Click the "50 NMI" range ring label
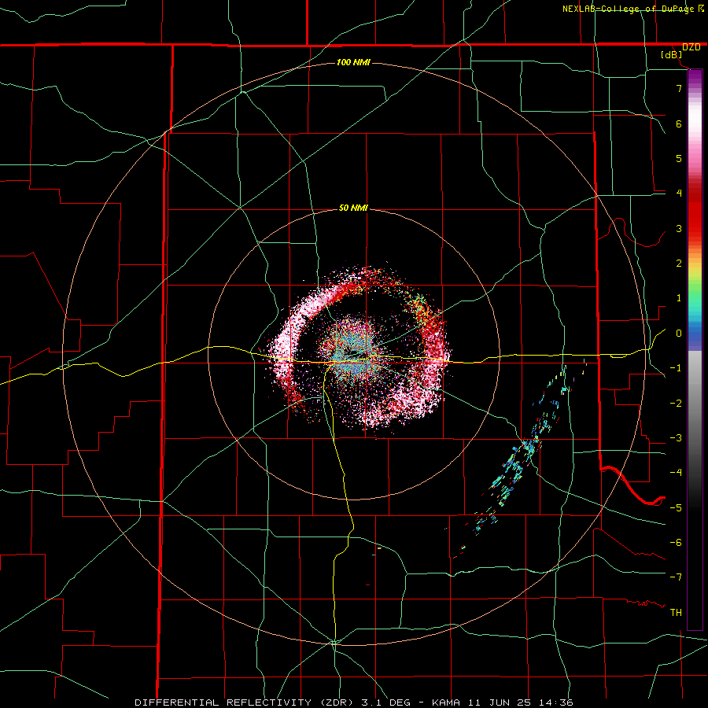Viewport: 708px width, 708px height. coord(353,208)
